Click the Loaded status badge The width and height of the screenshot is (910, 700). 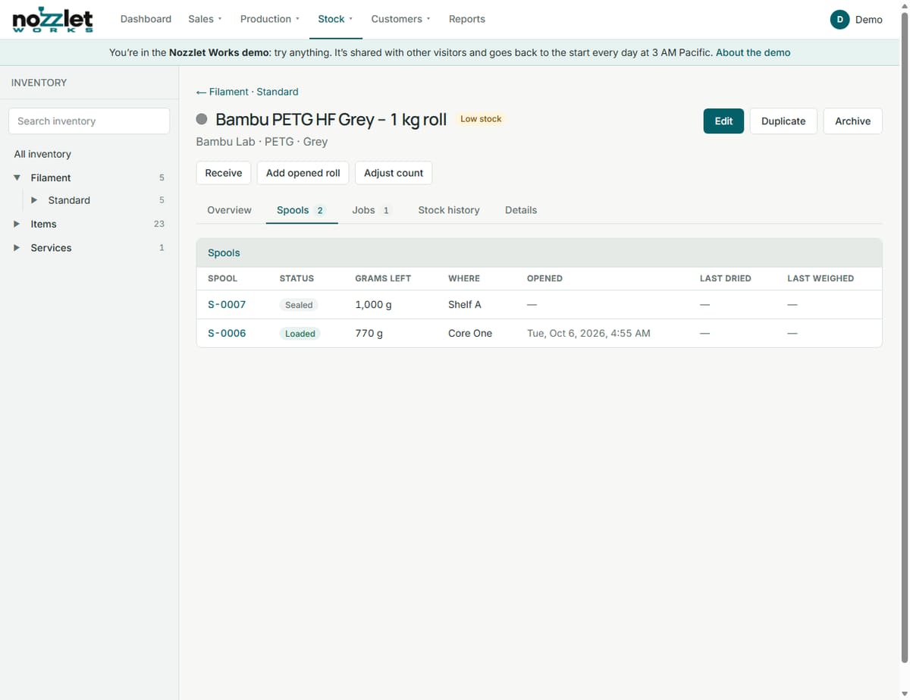tap(300, 334)
